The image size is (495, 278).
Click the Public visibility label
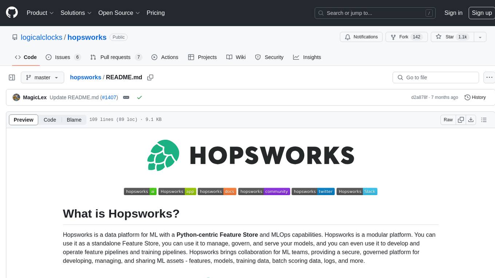pyautogui.click(x=119, y=37)
